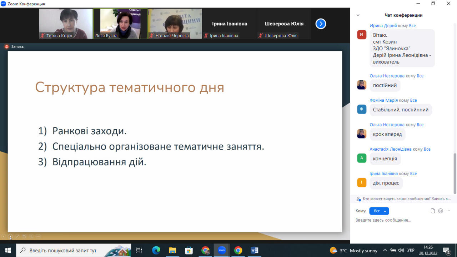
Task: Click muted mic icon on Шеверова Юлія tile
Action: click(261, 36)
